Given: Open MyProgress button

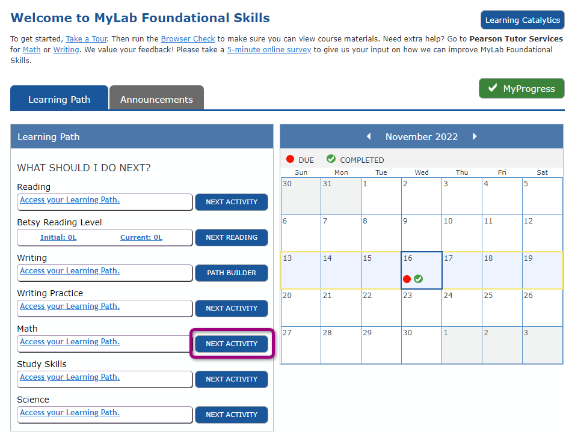Looking at the screenshot, I should [521, 88].
